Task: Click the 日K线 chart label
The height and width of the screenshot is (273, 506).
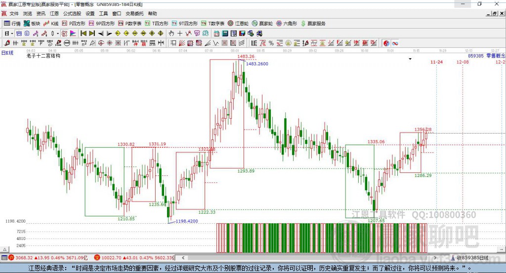Action: [7, 53]
